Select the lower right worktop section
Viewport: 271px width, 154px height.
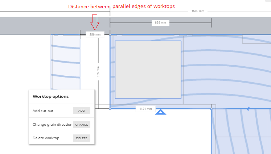(x=241, y=132)
